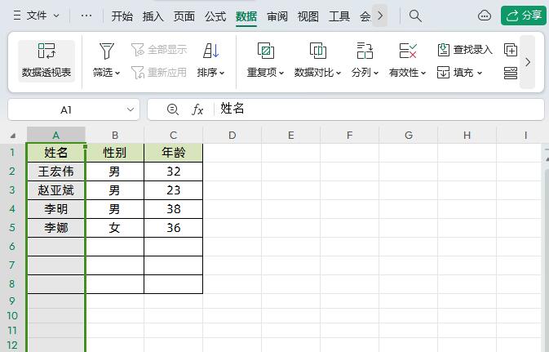Screen dimensions: 549x352
Task: Select row 1 header
Action: point(12,153)
